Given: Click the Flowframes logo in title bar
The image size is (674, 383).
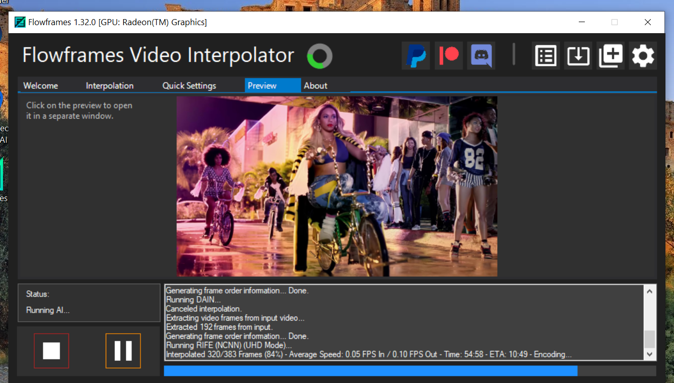Looking at the screenshot, I should (20, 22).
